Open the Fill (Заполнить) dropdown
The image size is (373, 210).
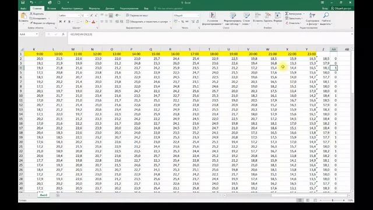(294, 18)
